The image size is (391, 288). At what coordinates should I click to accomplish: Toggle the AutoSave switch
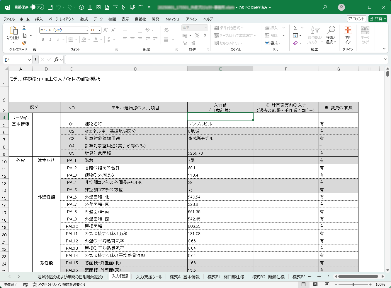[x=37, y=7]
